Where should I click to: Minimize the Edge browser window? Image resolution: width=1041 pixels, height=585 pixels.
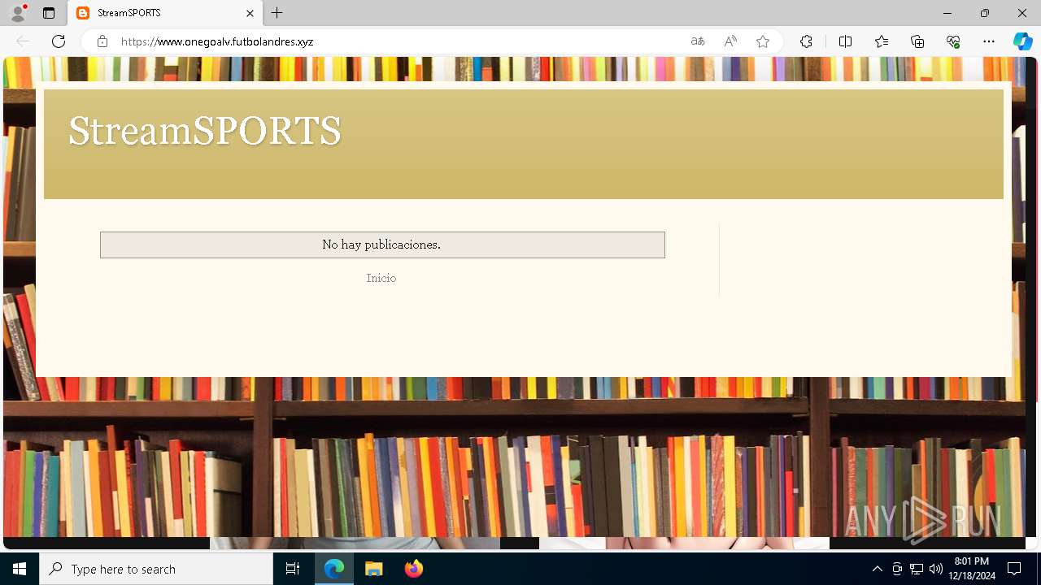947,13
